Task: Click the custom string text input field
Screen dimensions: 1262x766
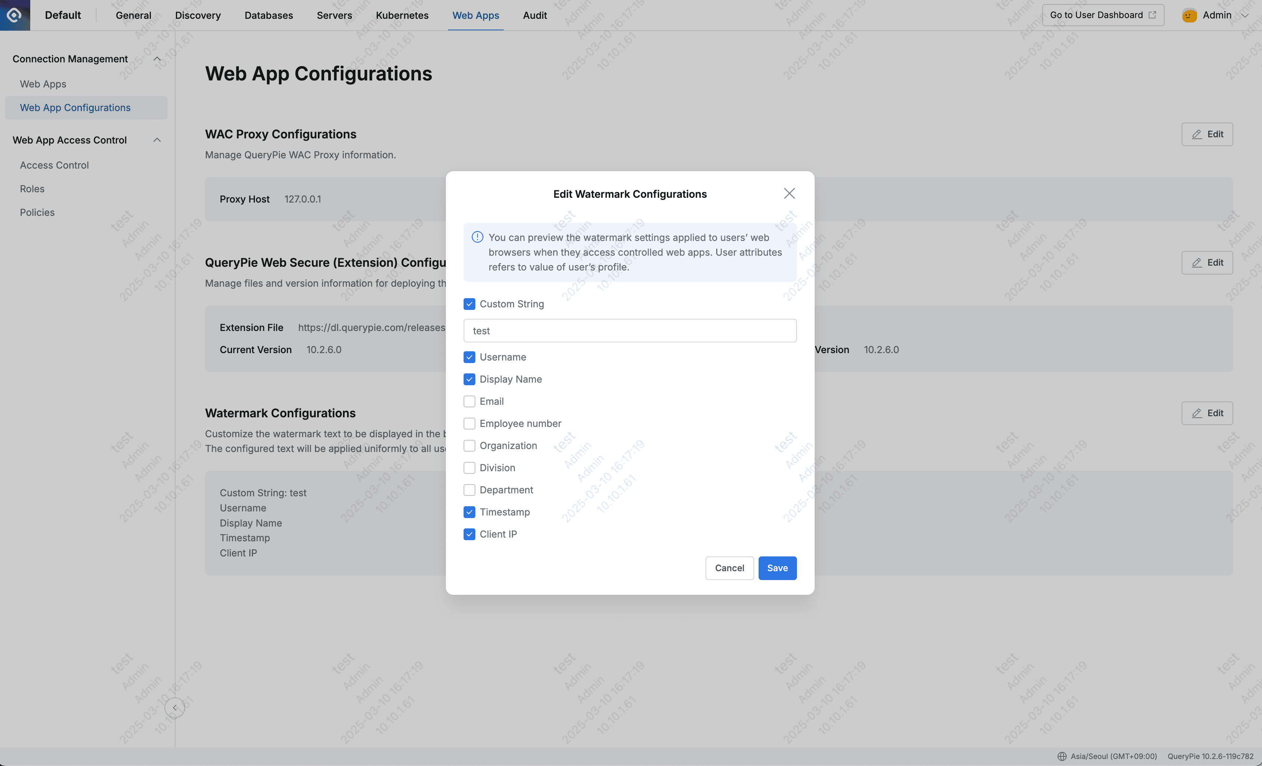Action: [630, 331]
